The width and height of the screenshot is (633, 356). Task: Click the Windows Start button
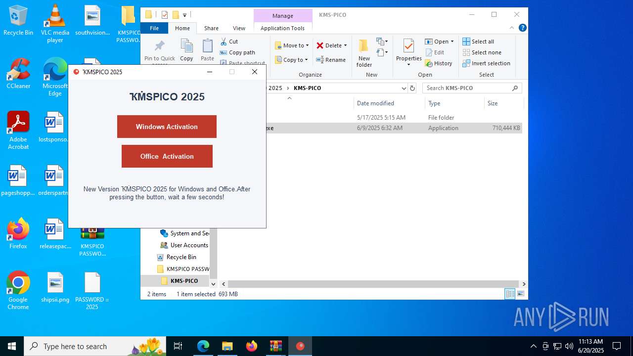(x=12, y=346)
